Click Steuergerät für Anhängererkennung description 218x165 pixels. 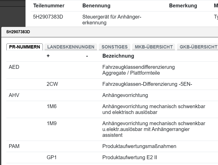[x=112, y=20]
